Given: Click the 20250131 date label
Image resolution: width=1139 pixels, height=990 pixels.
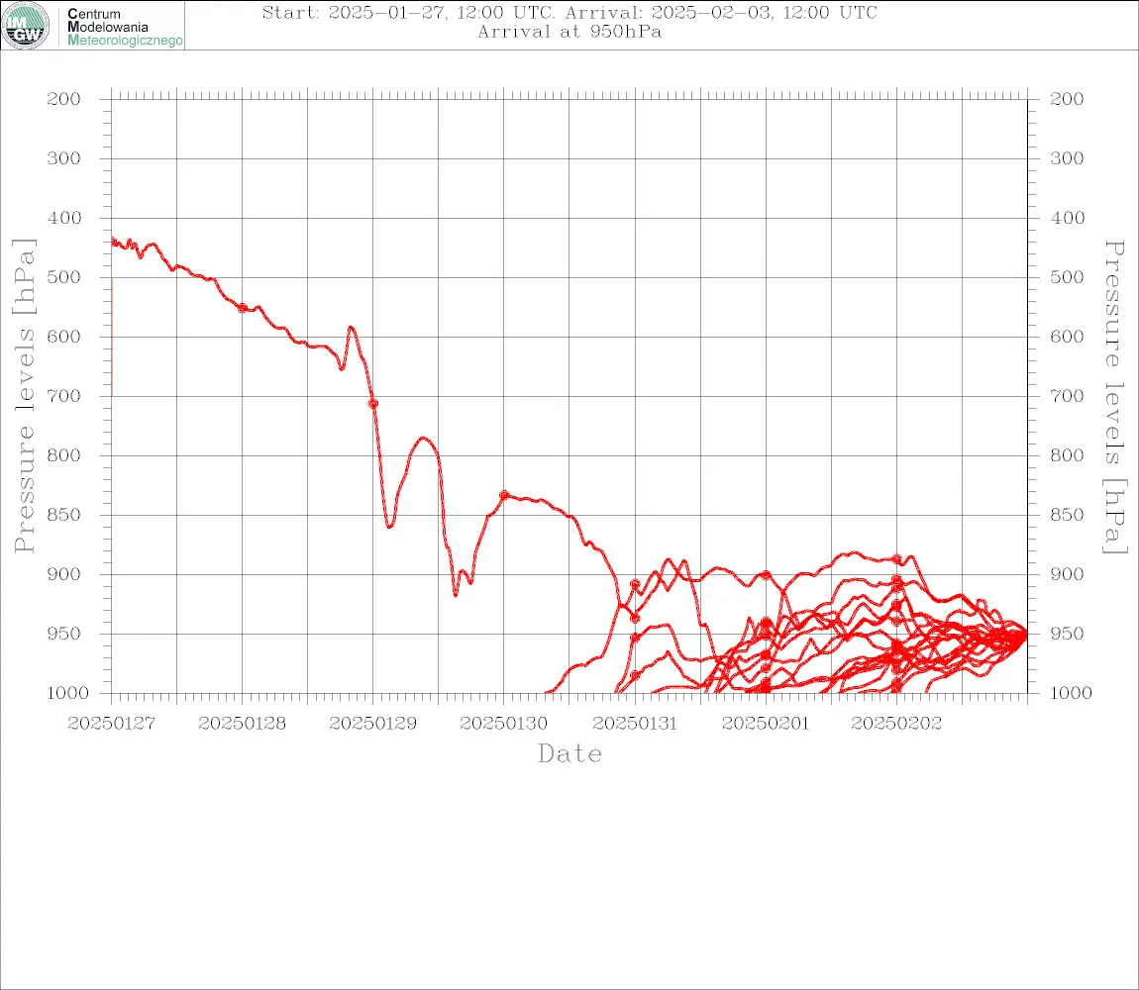Looking at the screenshot, I should [x=635, y=724].
